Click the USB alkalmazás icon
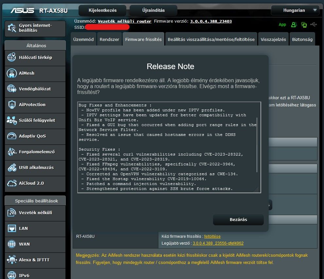The image size is (324, 279). pyautogui.click(x=11, y=167)
